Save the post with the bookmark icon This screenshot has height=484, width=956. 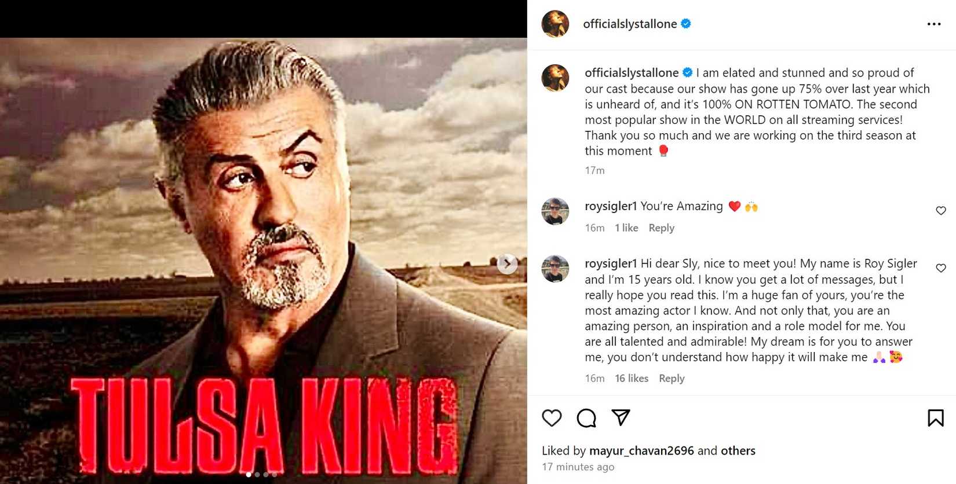click(935, 417)
